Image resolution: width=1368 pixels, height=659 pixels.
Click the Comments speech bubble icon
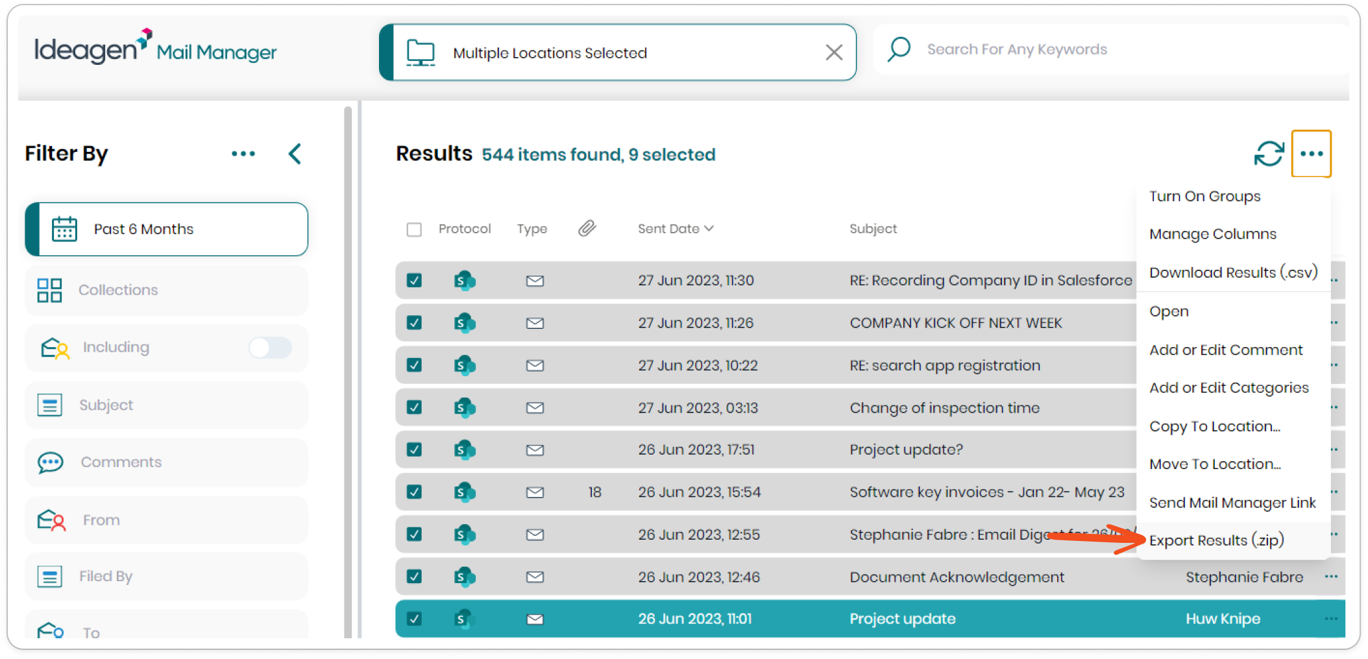tap(51, 462)
